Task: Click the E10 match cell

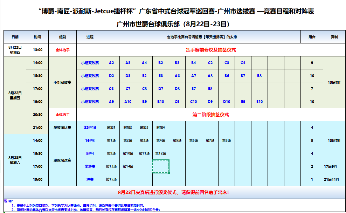Action: point(259,102)
